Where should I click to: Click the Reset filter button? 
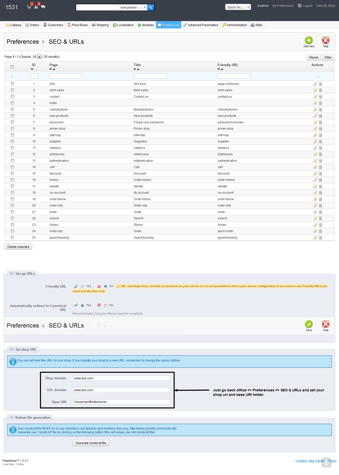coord(314,57)
